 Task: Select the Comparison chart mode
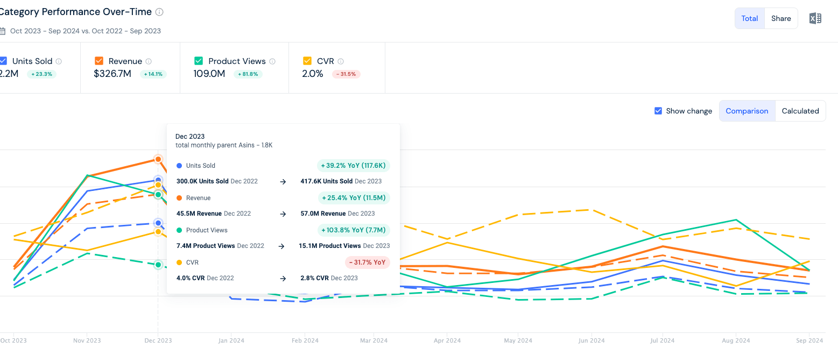[747, 111]
